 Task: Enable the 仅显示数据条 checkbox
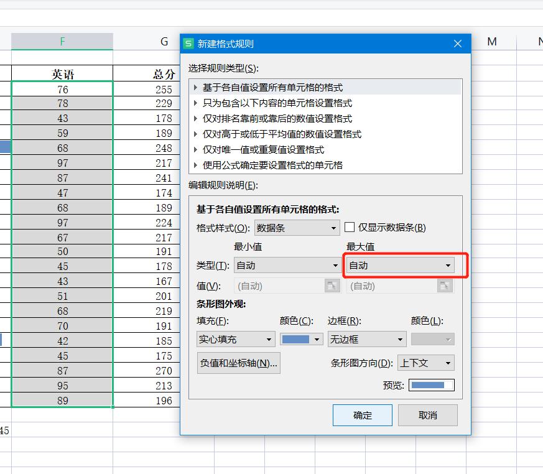[x=350, y=227]
